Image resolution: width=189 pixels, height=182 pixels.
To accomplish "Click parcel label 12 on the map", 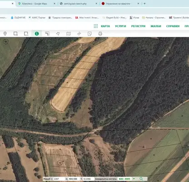I will tap(60, 163).
